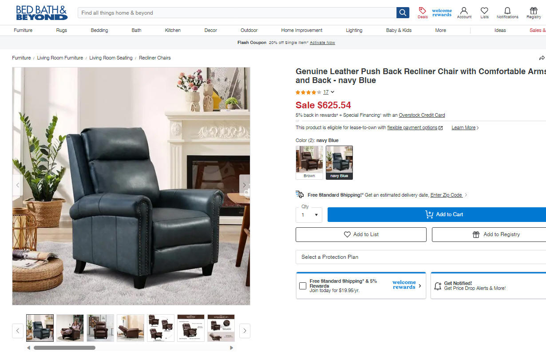This screenshot has height=356, width=546.
Task: Open the Home Improvement menu category
Action: pos(302,30)
